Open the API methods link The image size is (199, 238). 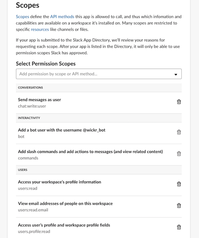[62, 16]
